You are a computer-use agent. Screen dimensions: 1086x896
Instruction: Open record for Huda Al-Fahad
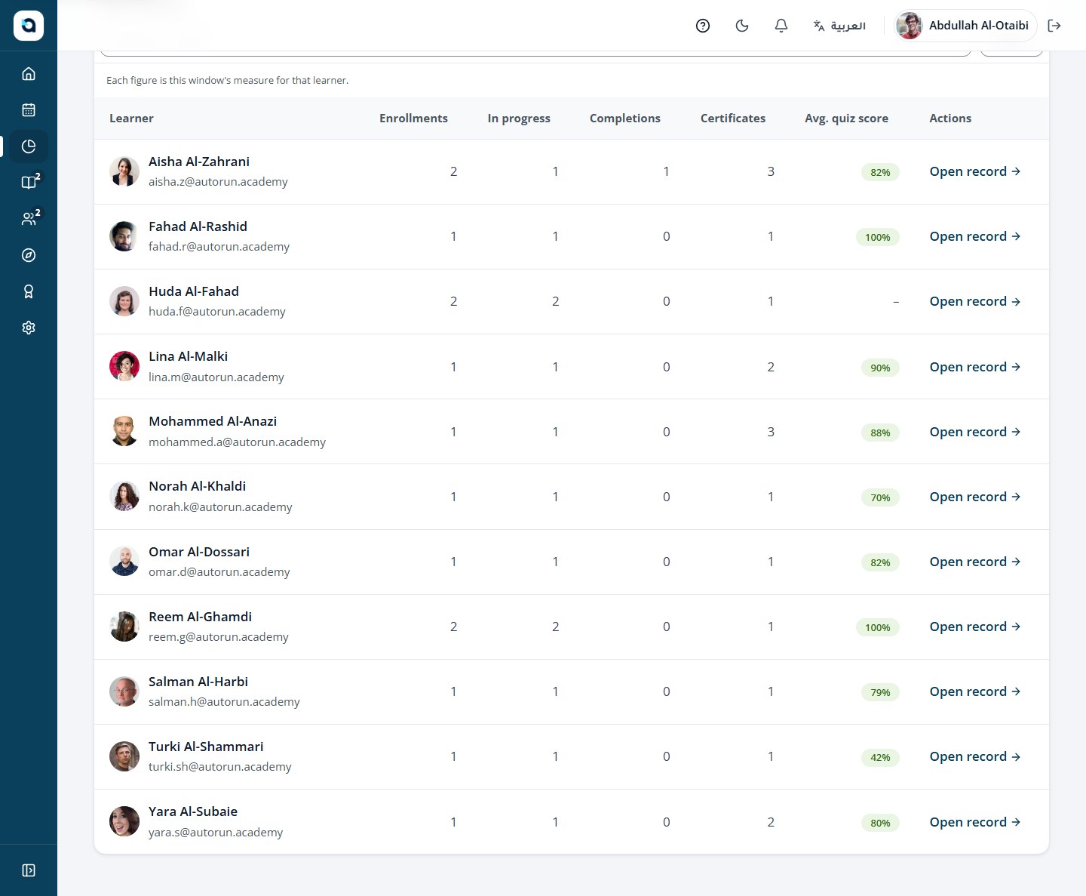975,301
